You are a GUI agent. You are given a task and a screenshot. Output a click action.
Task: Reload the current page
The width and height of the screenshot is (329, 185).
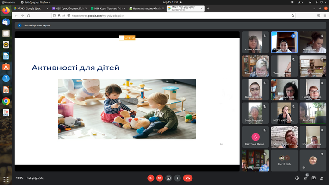(29, 16)
